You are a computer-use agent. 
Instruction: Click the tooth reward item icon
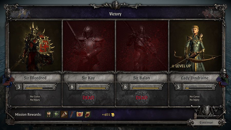tap(49, 114)
